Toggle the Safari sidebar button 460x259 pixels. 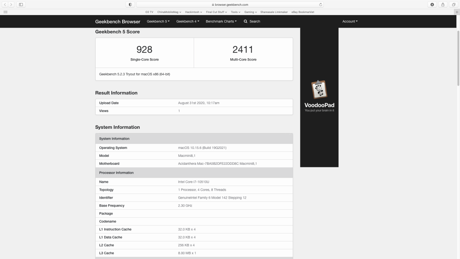click(x=20, y=4)
